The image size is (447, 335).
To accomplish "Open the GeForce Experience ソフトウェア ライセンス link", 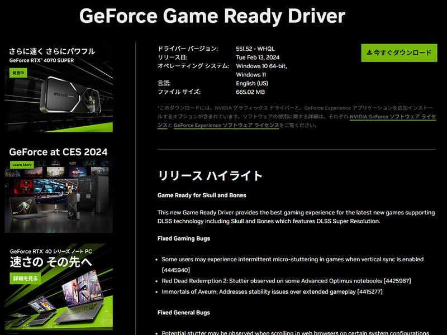I will click(x=226, y=125).
